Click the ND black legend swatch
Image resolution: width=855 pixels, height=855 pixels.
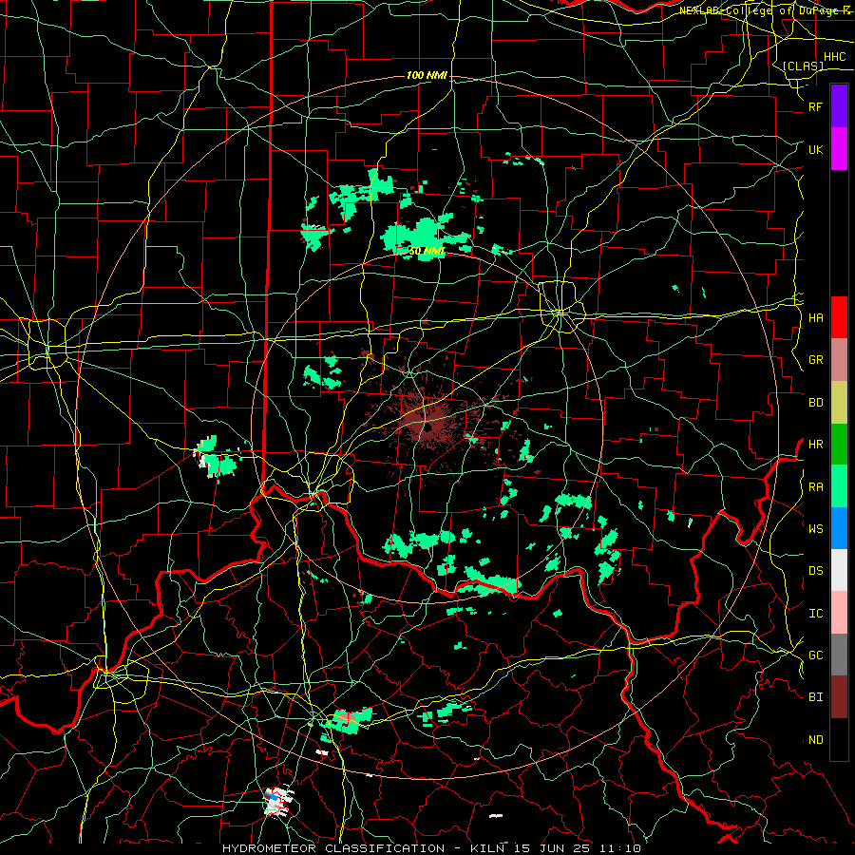839,739
